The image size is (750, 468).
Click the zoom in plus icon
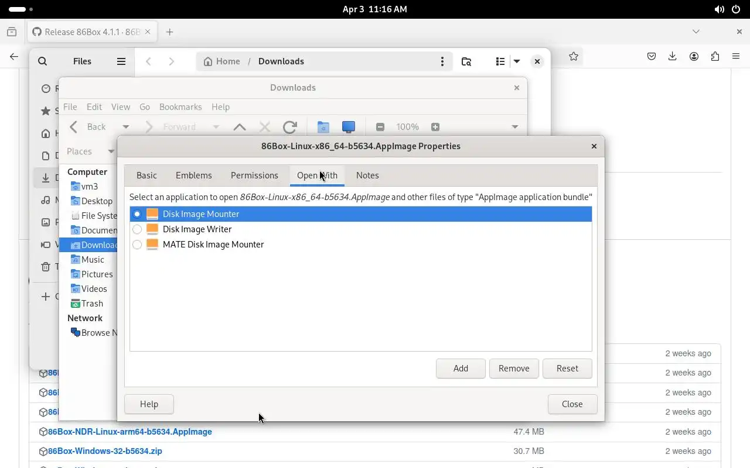pos(435,127)
